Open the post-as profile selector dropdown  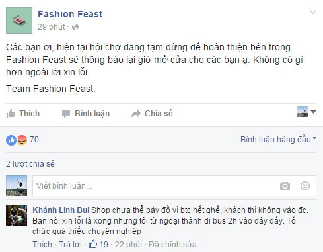(x=306, y=112)
